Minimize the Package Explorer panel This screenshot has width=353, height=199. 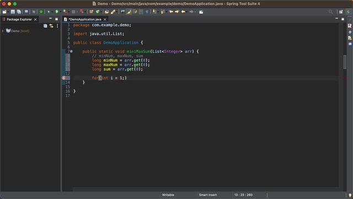point(50,19)
